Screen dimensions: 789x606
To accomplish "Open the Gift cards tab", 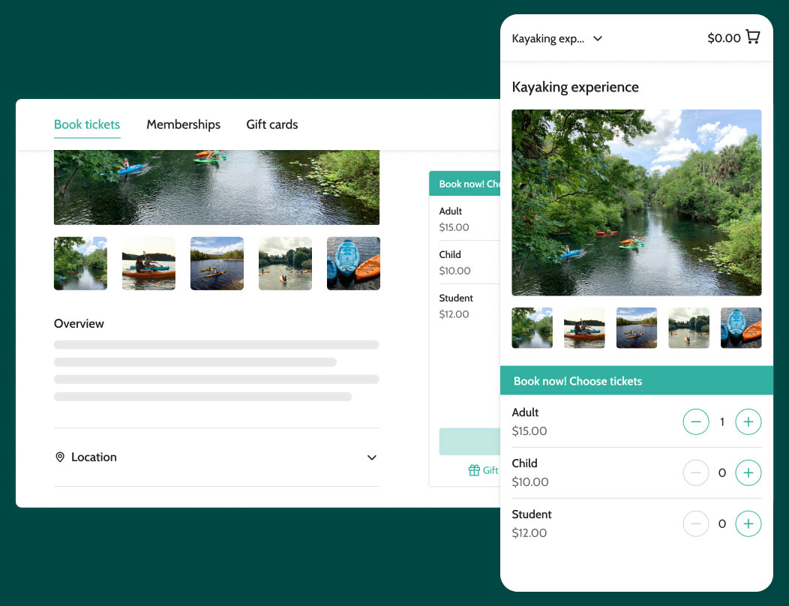I will pos(271,124).
